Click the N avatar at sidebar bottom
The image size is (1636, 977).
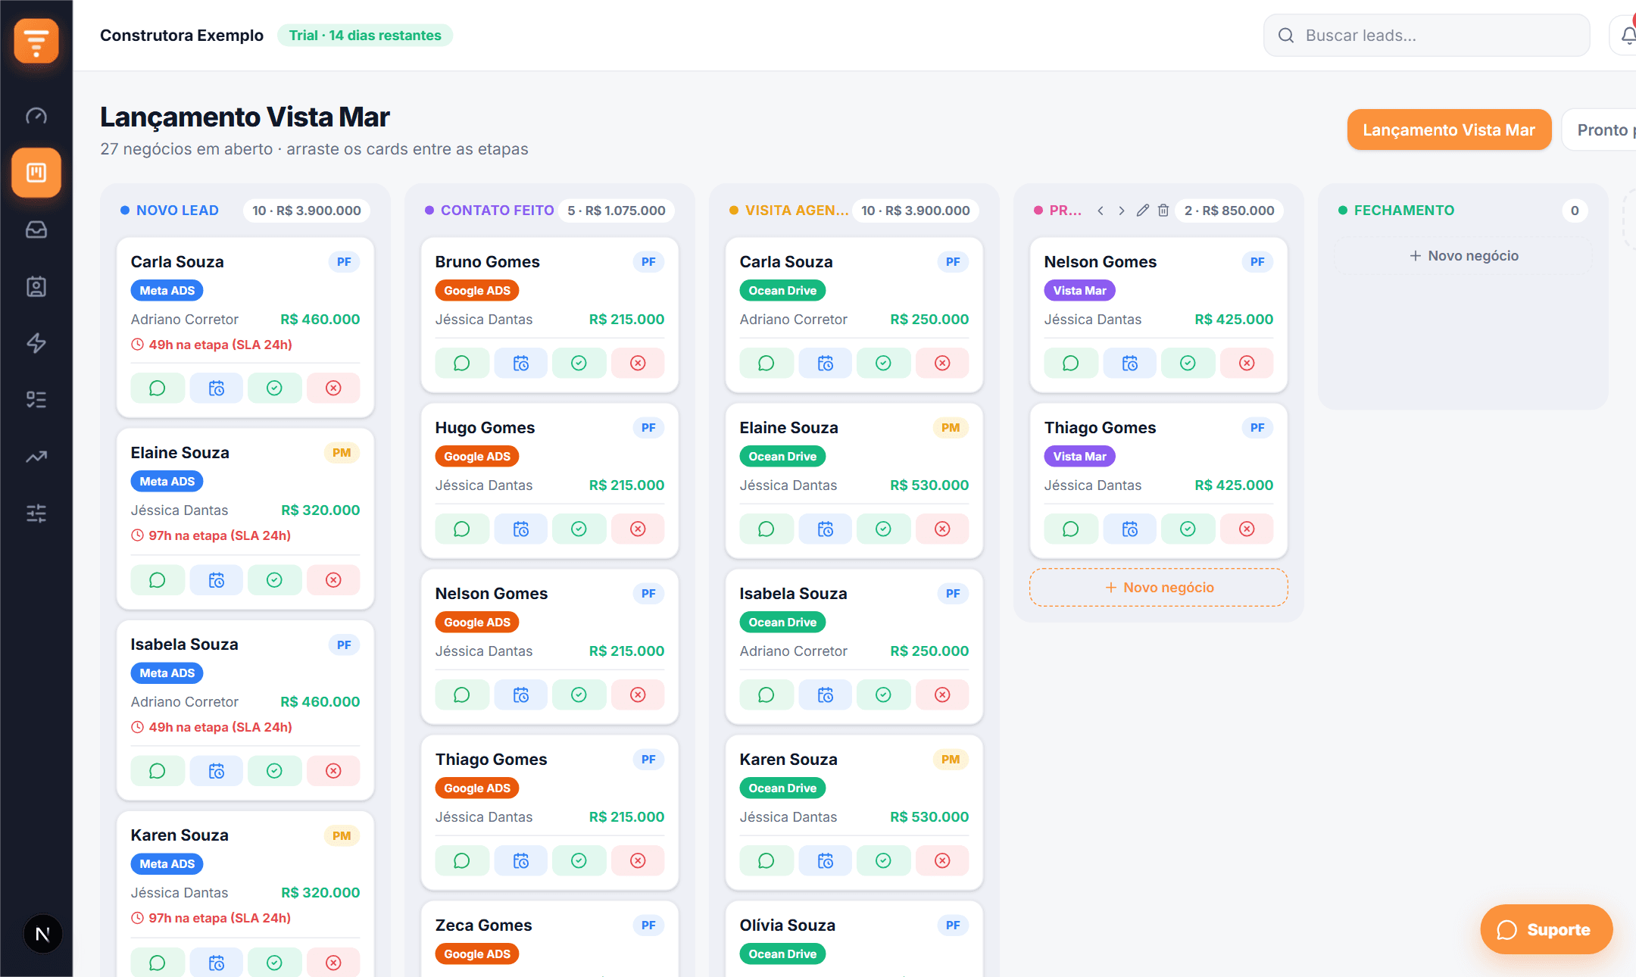[42, 934]
